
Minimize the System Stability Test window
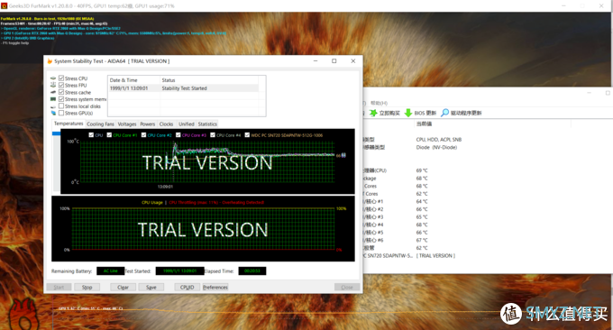click(x=316, y=61)
